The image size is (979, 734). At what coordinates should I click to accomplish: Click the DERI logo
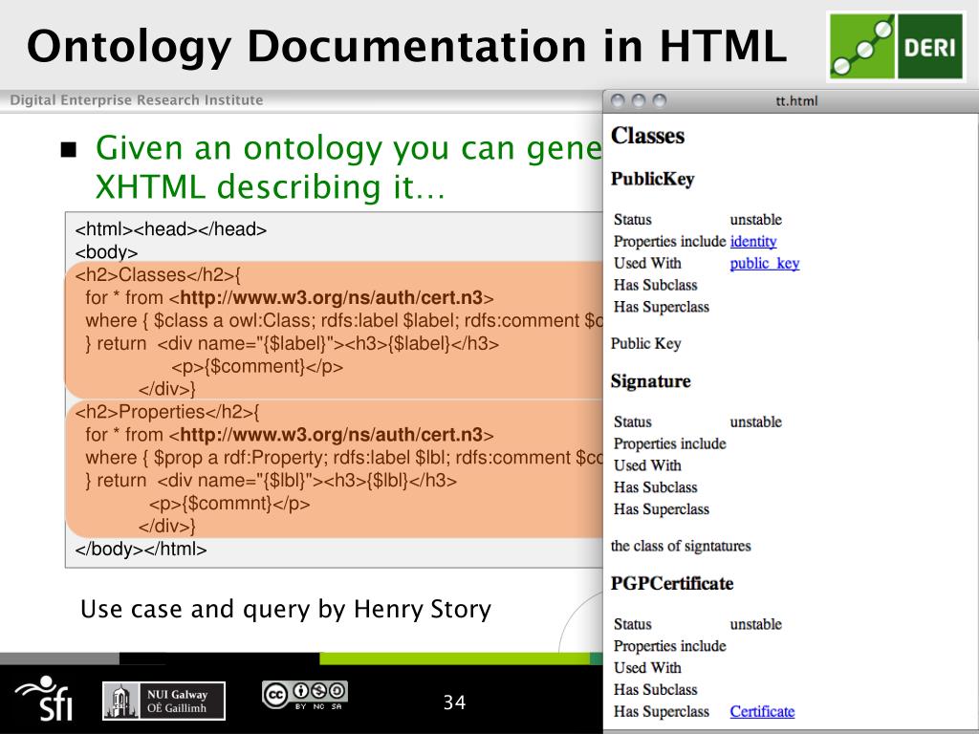click(x=896, y=48)
